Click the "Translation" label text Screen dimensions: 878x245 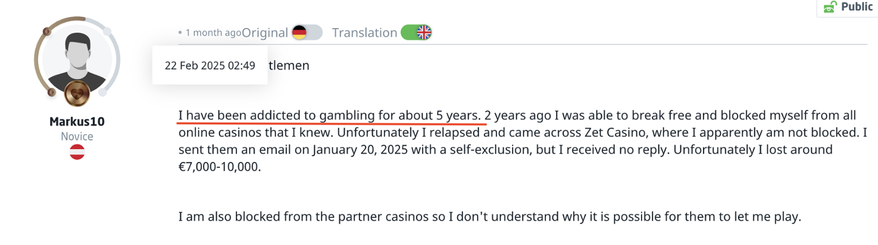(364, 33)
